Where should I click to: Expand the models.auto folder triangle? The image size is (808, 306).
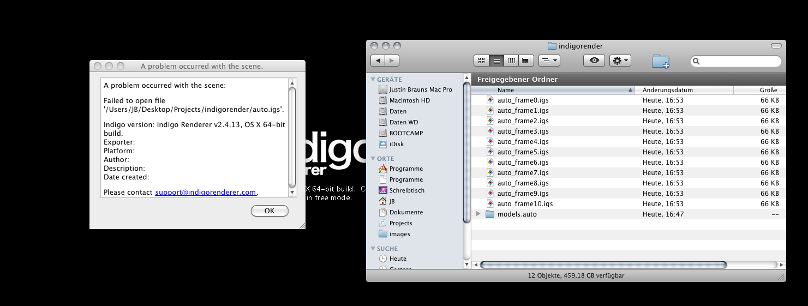[x=478, y=214]
